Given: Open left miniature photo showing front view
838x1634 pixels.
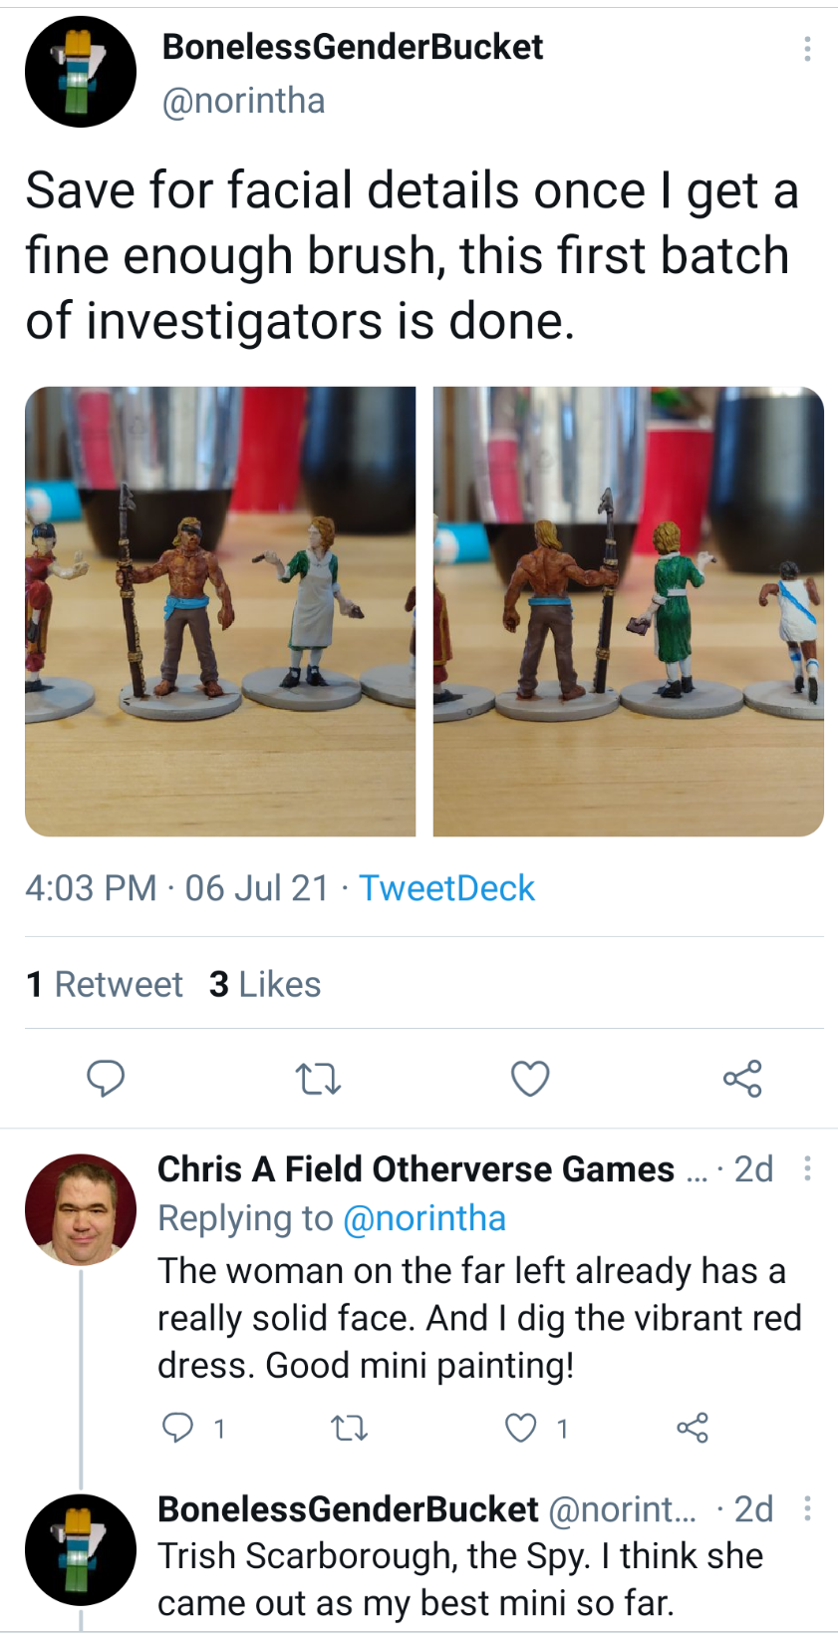Looking at the screenshot, I should [x=220, y=611].
